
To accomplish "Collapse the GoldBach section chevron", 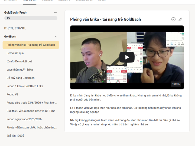I will tap(56, 37).
